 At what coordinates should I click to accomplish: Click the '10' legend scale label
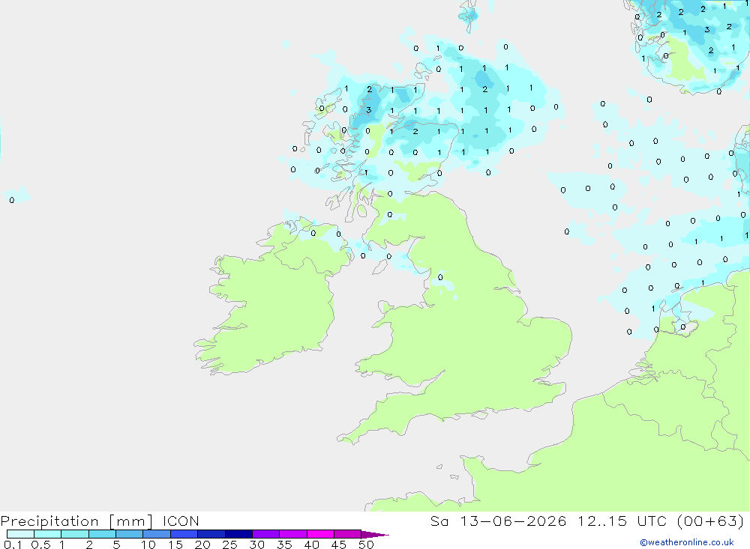point(148,545)
